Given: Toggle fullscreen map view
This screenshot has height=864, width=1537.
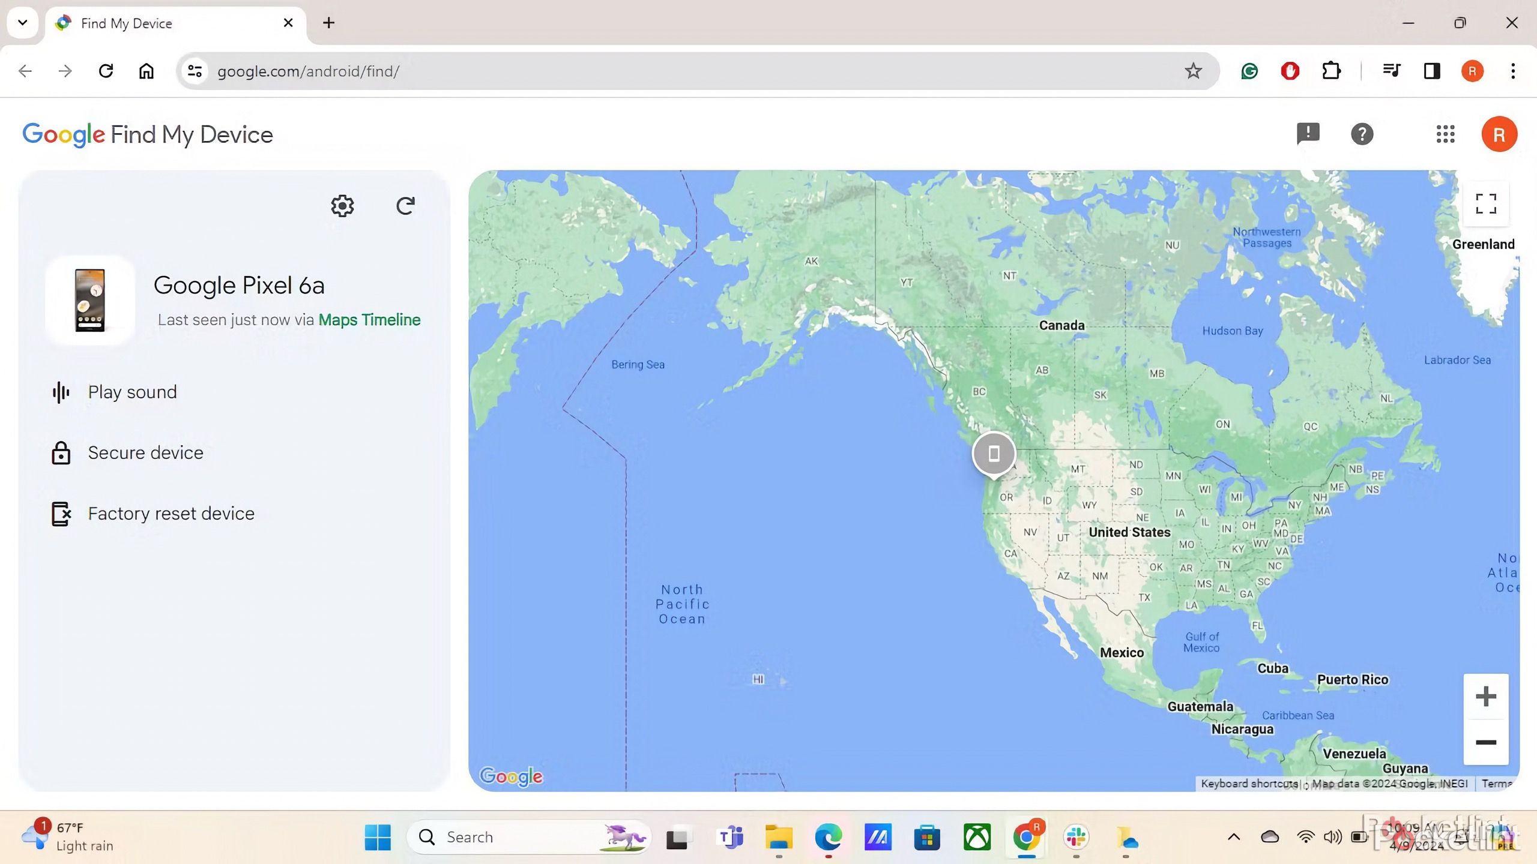Looking at the screenshot, I should click(1486, 204).
